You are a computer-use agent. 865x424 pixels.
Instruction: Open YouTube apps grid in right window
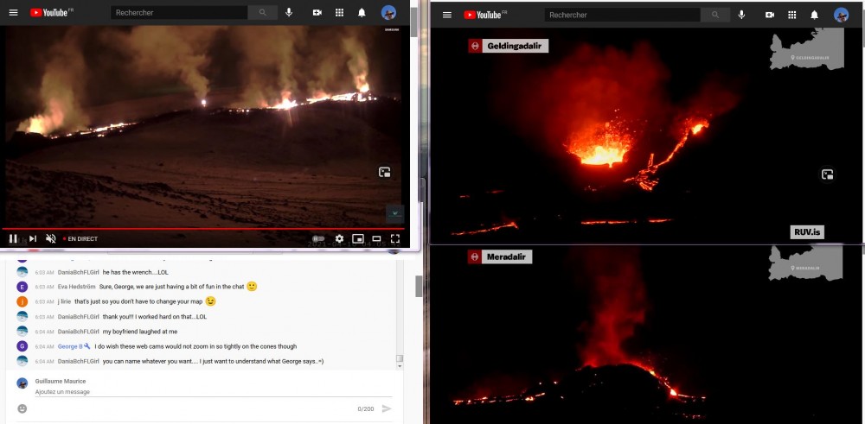(791, 15)
